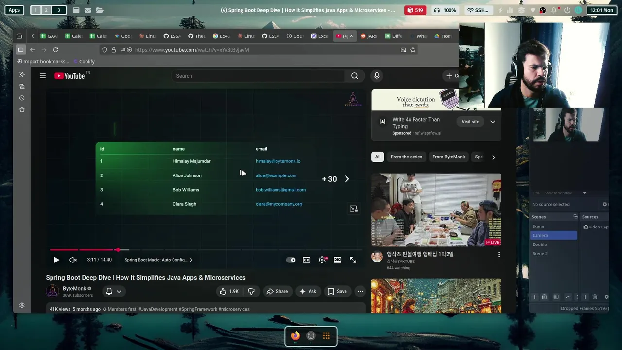Switch to the 'Exca' browser tab

(320, 36)
